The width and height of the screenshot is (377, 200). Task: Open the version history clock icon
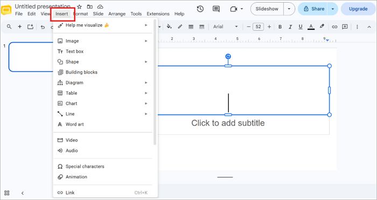coord(200,9)
